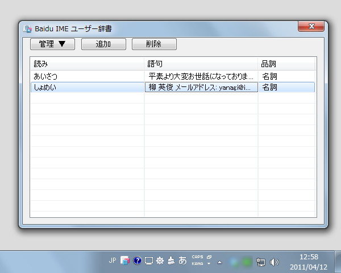The width and height of the screenshot is (341, 273).
Task: Open IME settings gear icon
Action: pyautogui.click(x=160, y=260)
